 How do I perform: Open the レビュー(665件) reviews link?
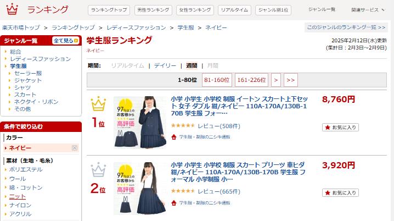(219, 191)
